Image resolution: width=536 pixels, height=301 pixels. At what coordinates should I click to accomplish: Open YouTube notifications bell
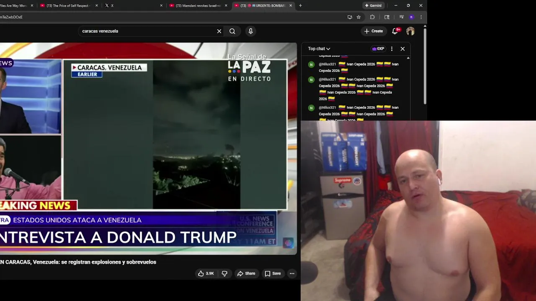pyautogui.click(x=395, y=31)
